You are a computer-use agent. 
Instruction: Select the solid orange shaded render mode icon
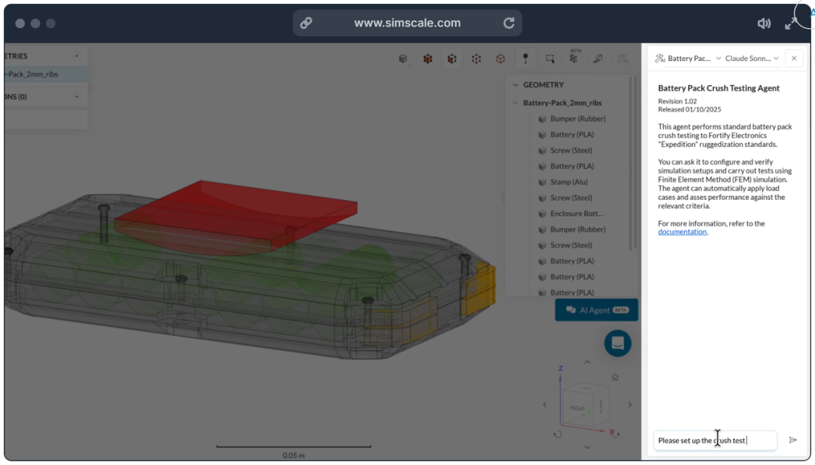coord(428,59)
